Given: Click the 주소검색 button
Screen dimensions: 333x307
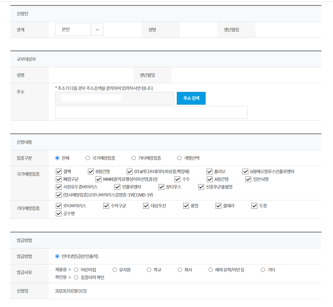Looking at the screenshot, I should (x=191, y=98).
